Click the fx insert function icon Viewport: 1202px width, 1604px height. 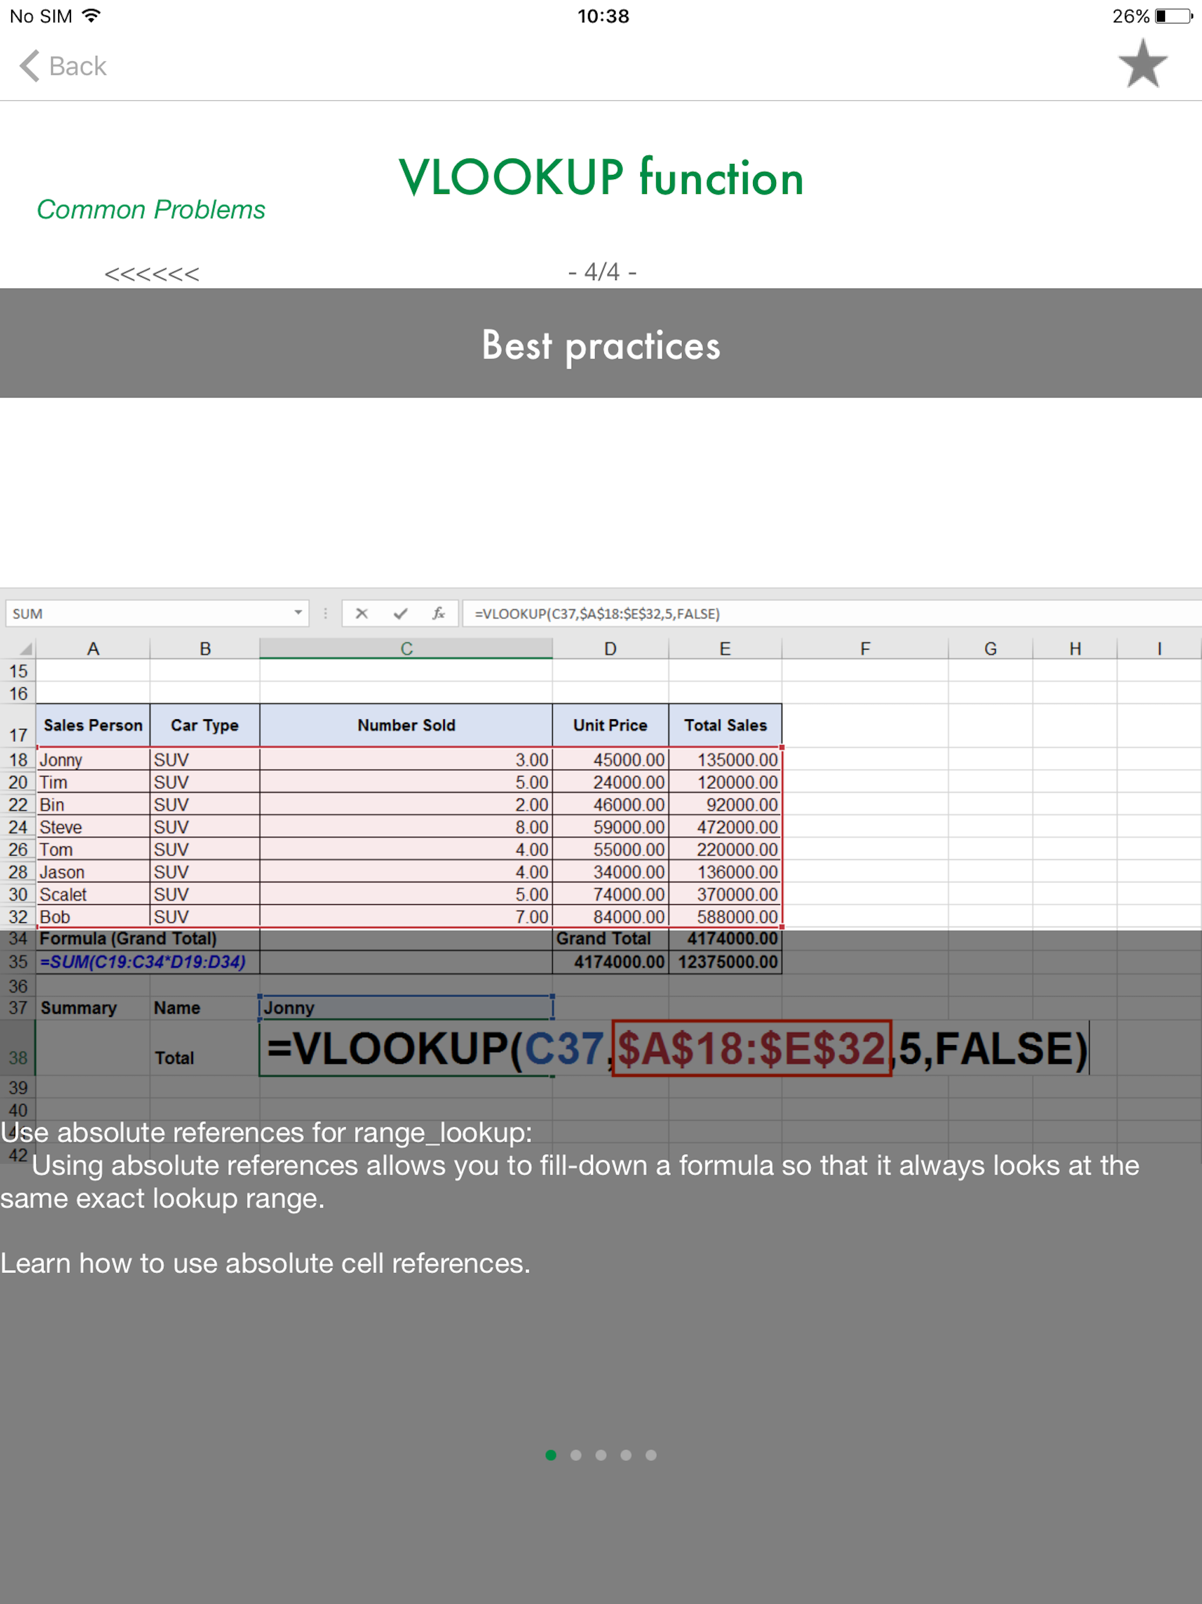point(438,614)
